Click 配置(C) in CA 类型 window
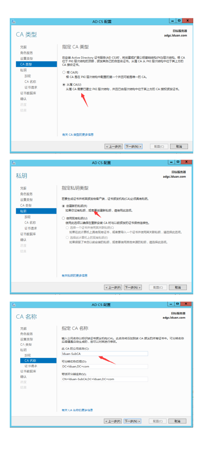This screenshot has height=449, width=203. [x=159, y=146]
